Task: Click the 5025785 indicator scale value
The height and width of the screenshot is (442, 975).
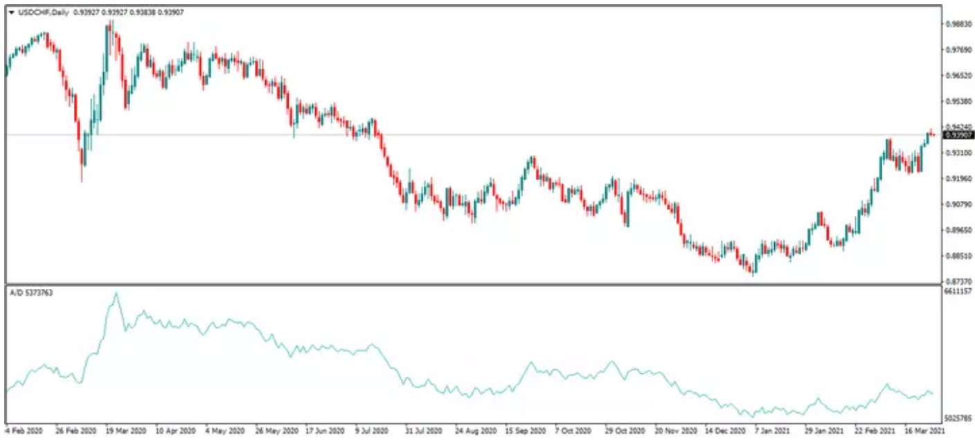Action: pos(958,419)
